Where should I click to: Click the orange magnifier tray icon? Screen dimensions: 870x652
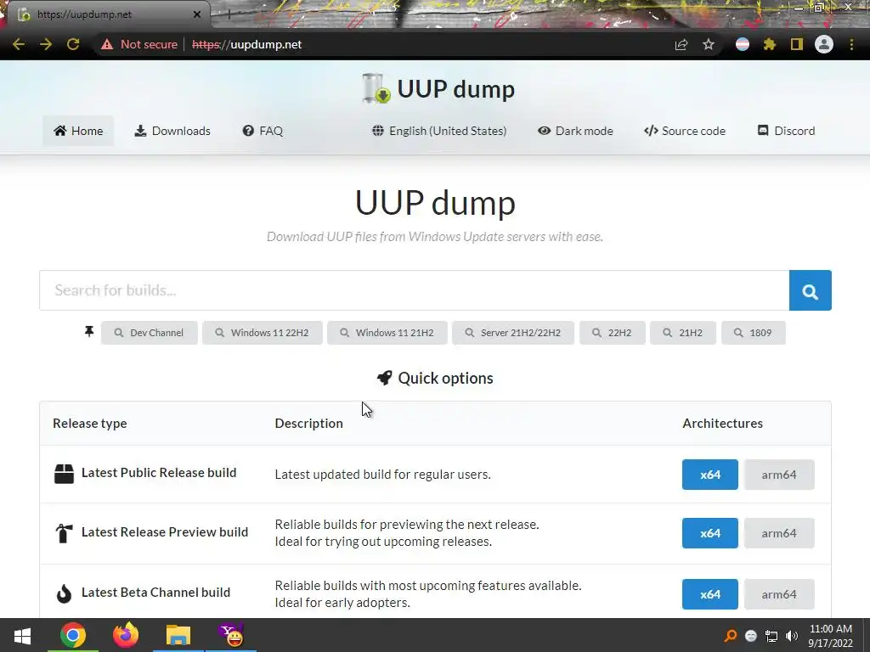point(731,636)
